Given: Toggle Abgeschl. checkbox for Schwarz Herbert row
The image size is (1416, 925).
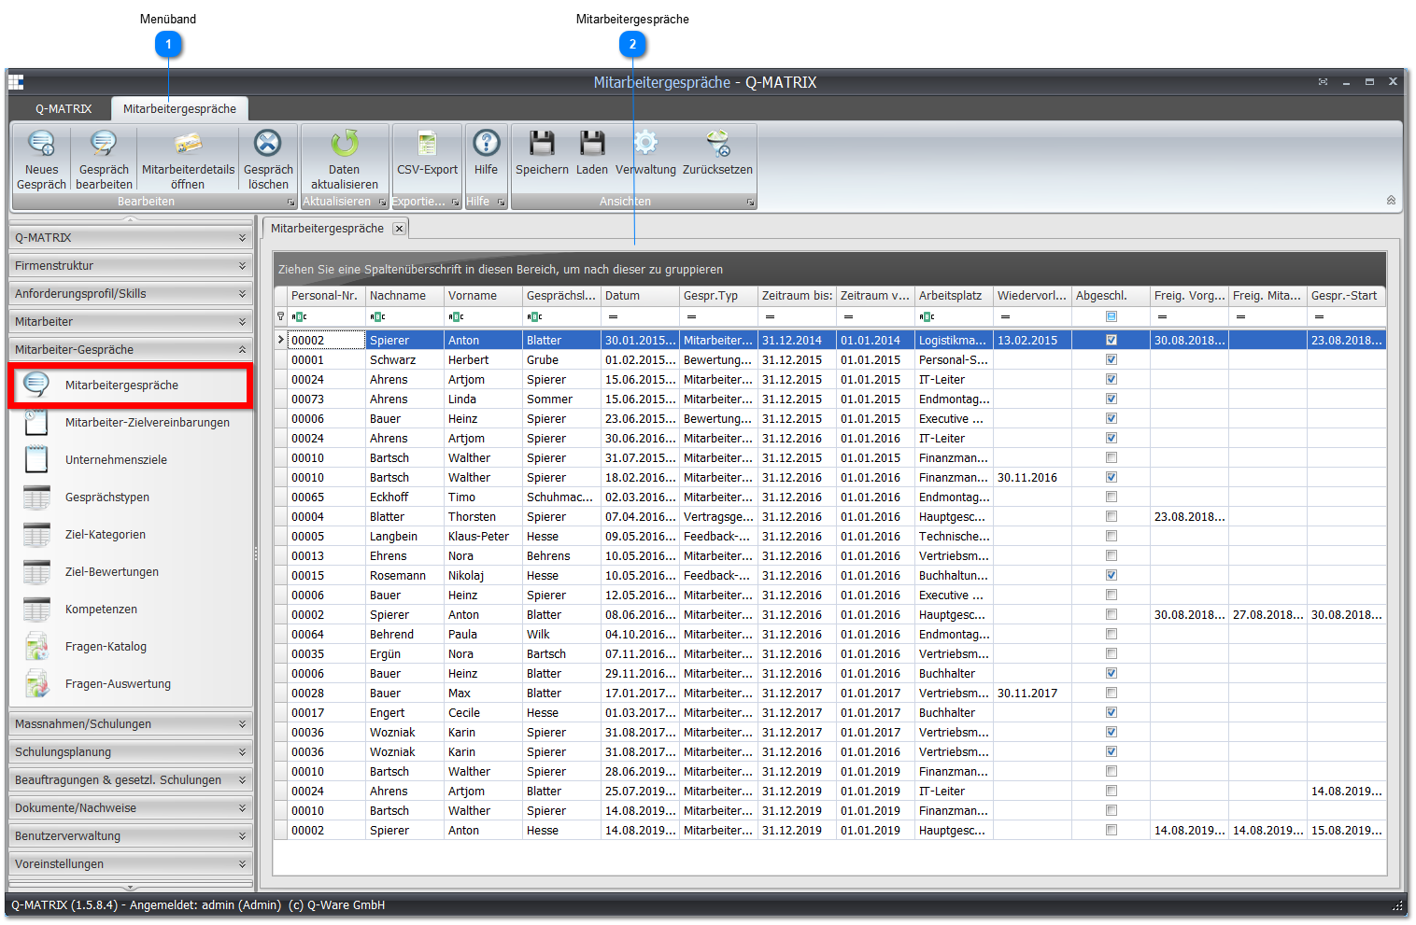Looking at the screenshot, I should point(1112,360).
